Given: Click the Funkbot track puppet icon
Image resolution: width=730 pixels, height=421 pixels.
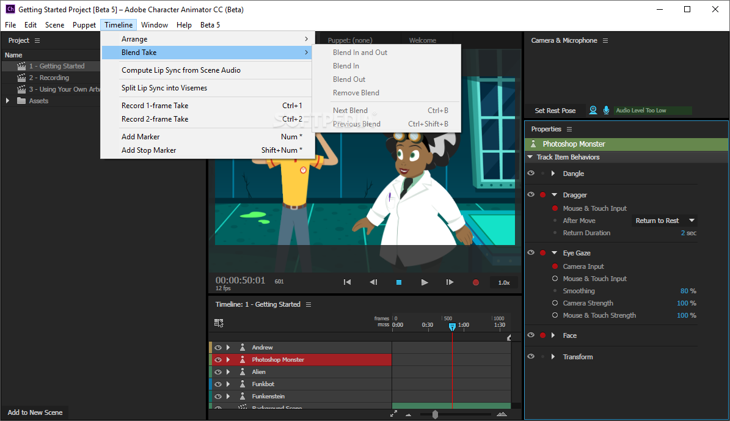Looking at the screenshot, I should click(243, 384).
